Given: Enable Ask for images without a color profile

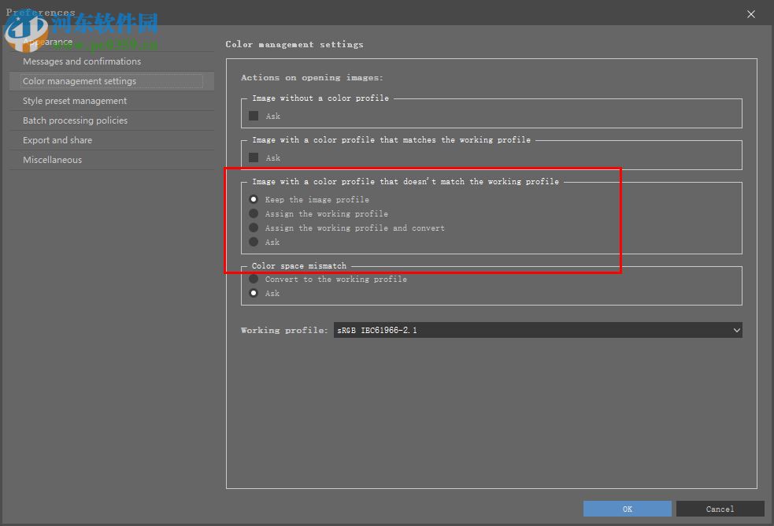Looking at the screenshot, I should (254, 115).
